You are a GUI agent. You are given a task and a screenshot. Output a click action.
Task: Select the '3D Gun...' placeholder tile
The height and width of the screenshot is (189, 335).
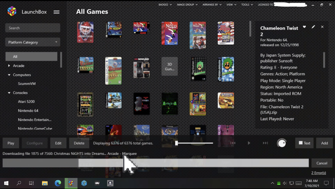click(x=170, y=66)
